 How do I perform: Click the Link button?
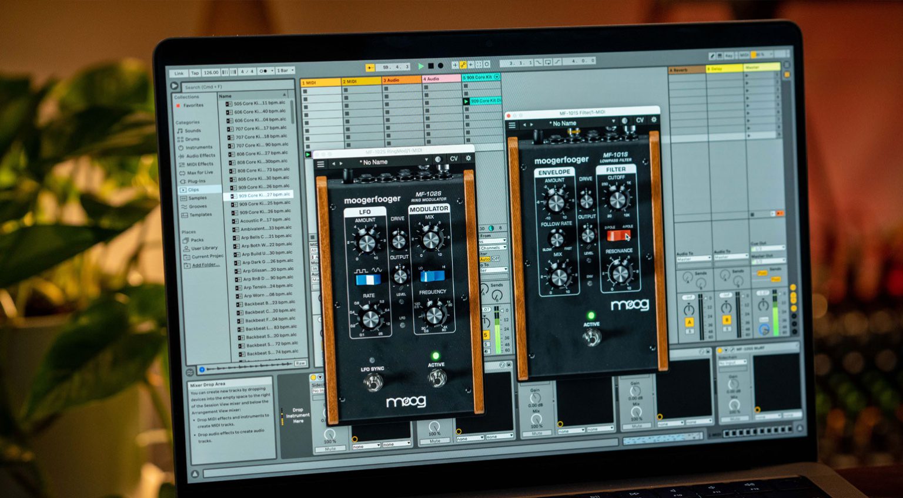[179, 73]
